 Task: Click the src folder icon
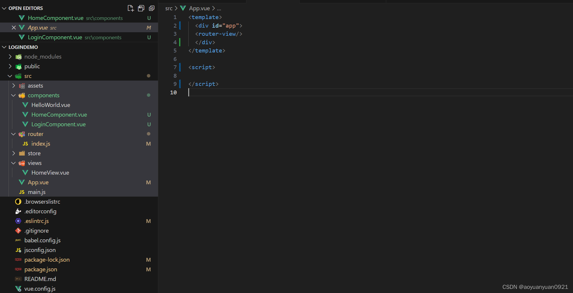(18, 76)
